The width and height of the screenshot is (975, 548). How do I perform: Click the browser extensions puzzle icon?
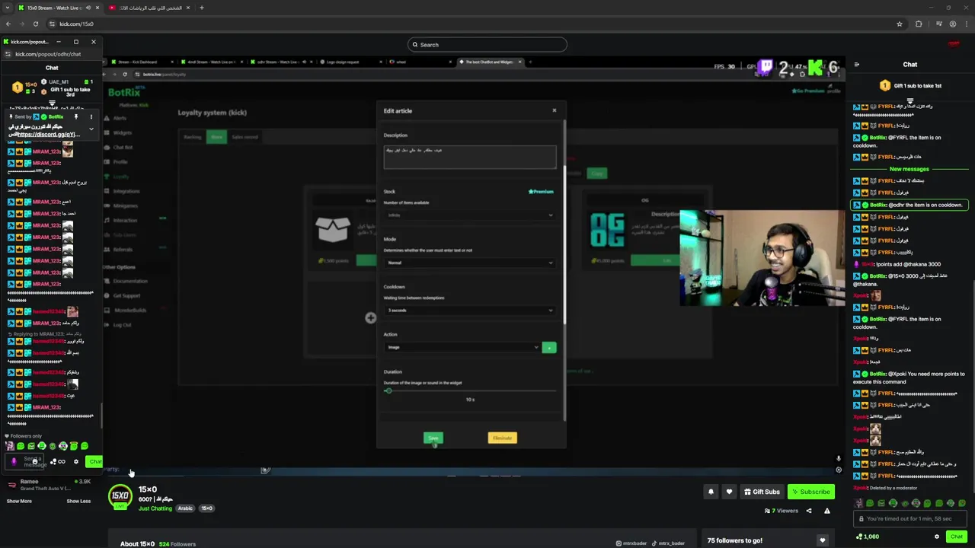[919, 24]
